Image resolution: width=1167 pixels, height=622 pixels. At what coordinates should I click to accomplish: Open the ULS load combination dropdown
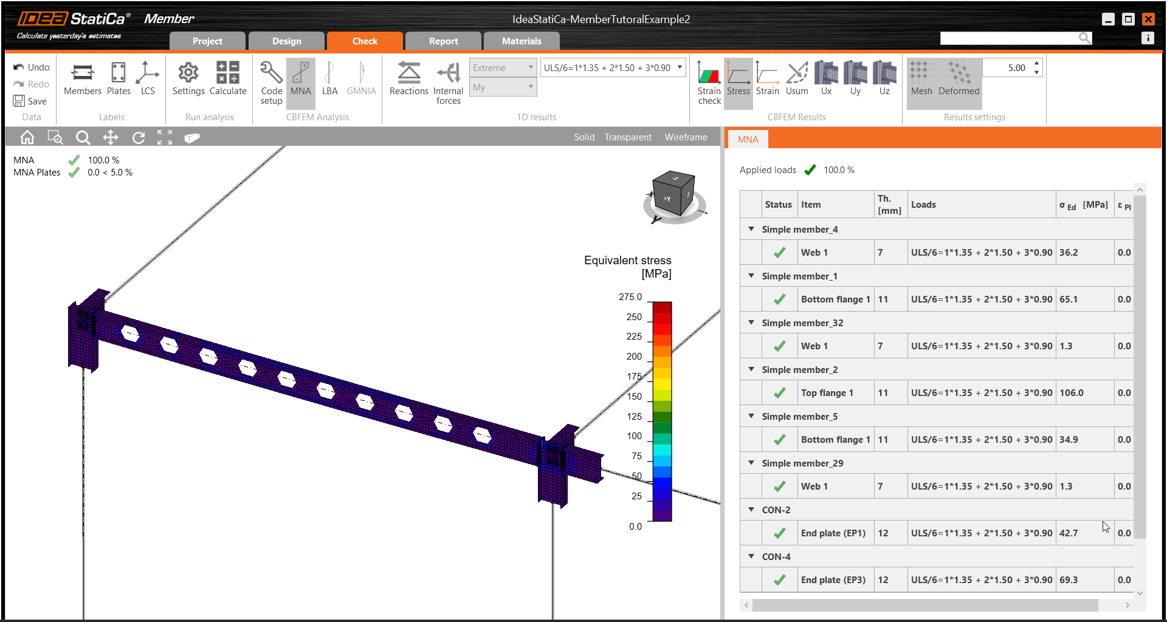(613, 68)
